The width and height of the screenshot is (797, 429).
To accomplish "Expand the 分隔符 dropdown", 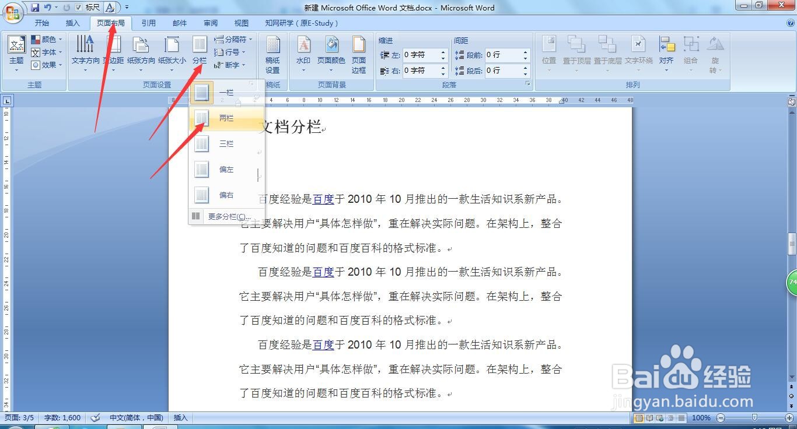I will coord(233,38).
